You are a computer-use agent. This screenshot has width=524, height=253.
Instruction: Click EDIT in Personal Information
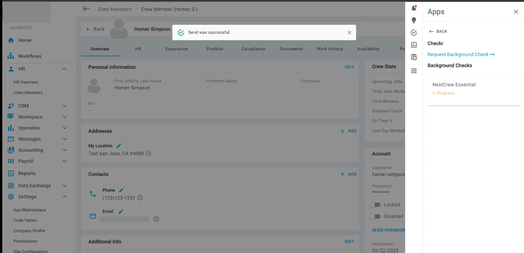349,67
